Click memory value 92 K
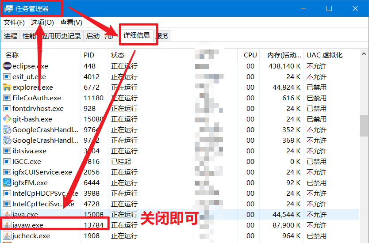The image size is (369, 243). click(x=293, y=182)
